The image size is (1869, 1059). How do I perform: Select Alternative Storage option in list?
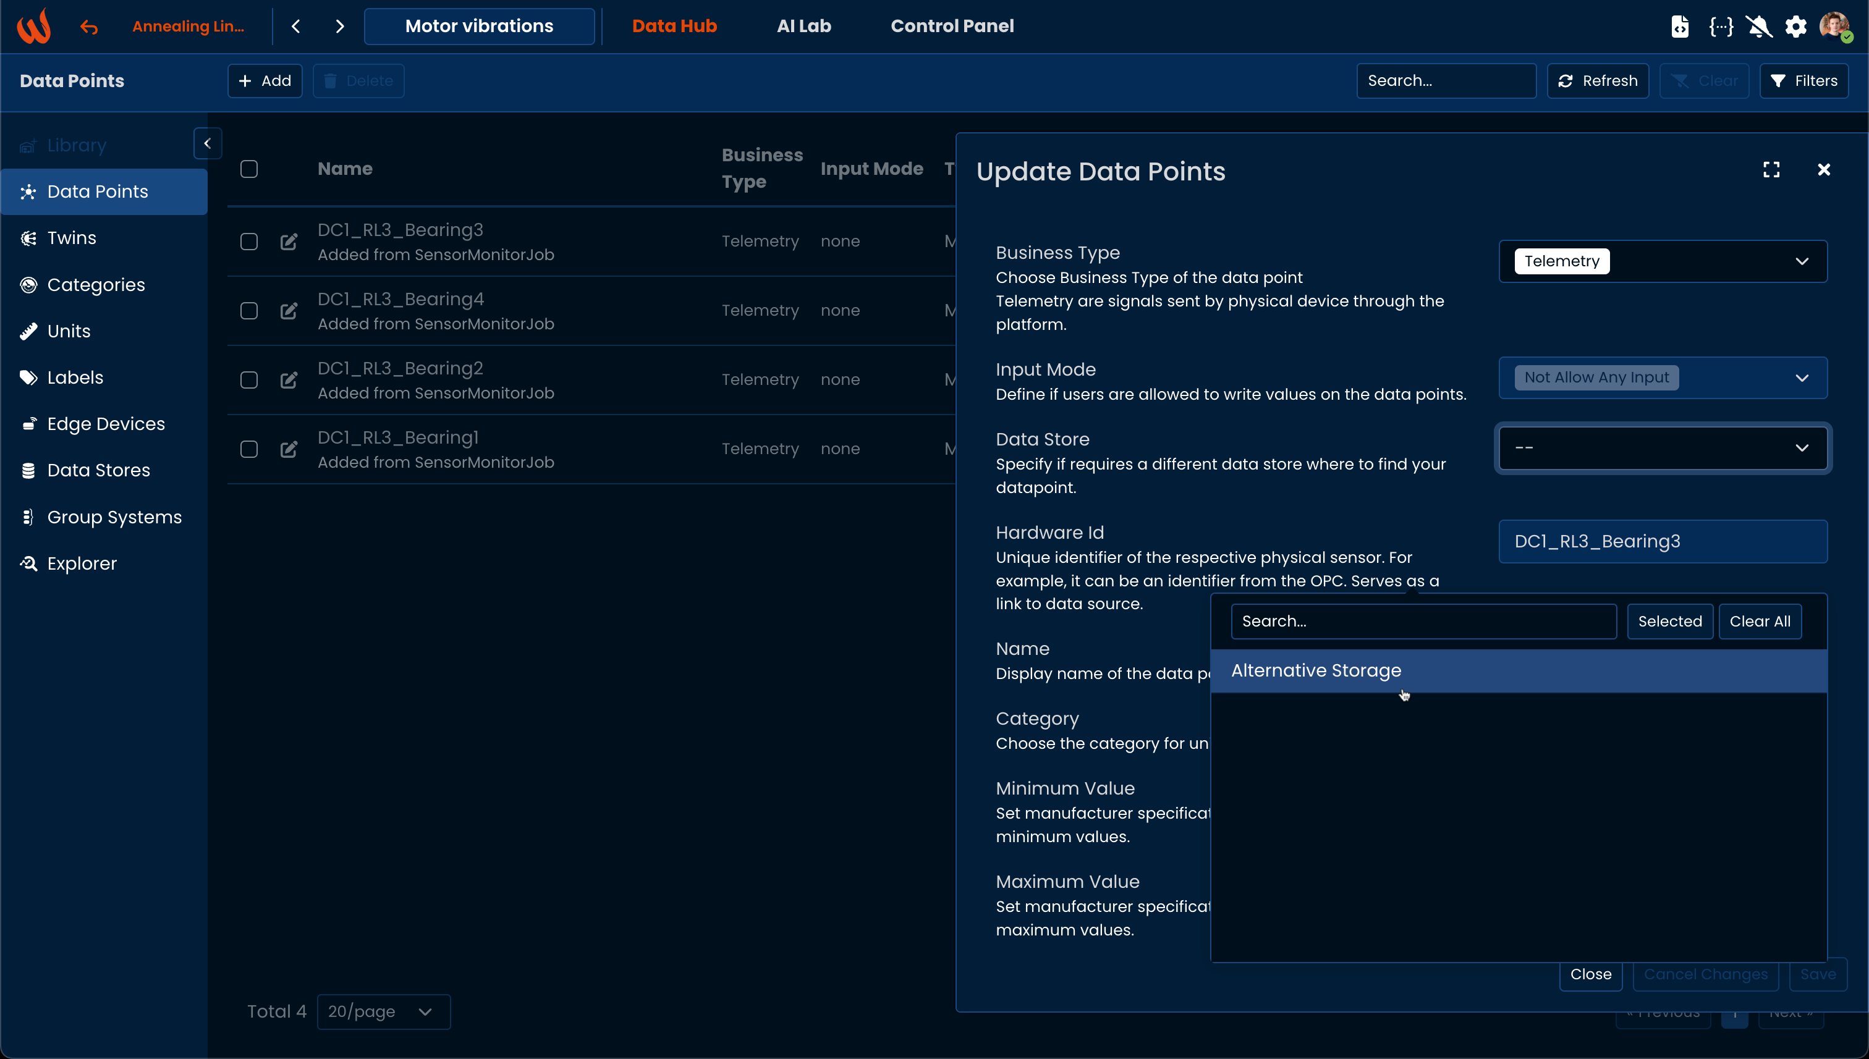(1315, 670)
